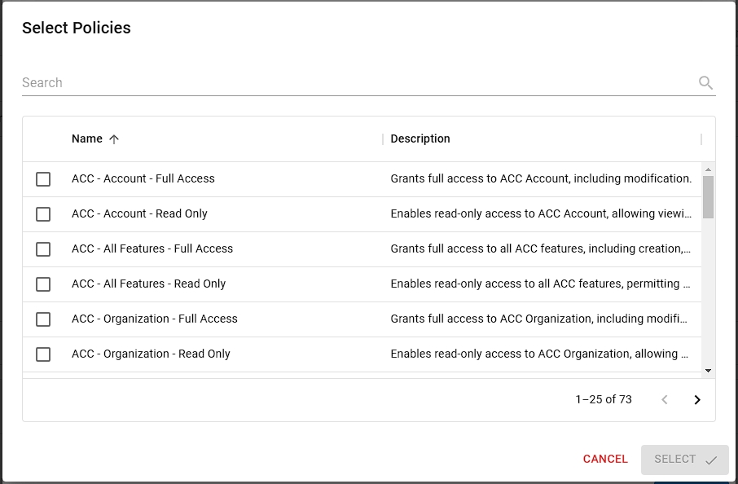The width and height of the screenshot is (738, 484).
Task: Click the vertical scrollbar thumb
Action: pos(708,196)
